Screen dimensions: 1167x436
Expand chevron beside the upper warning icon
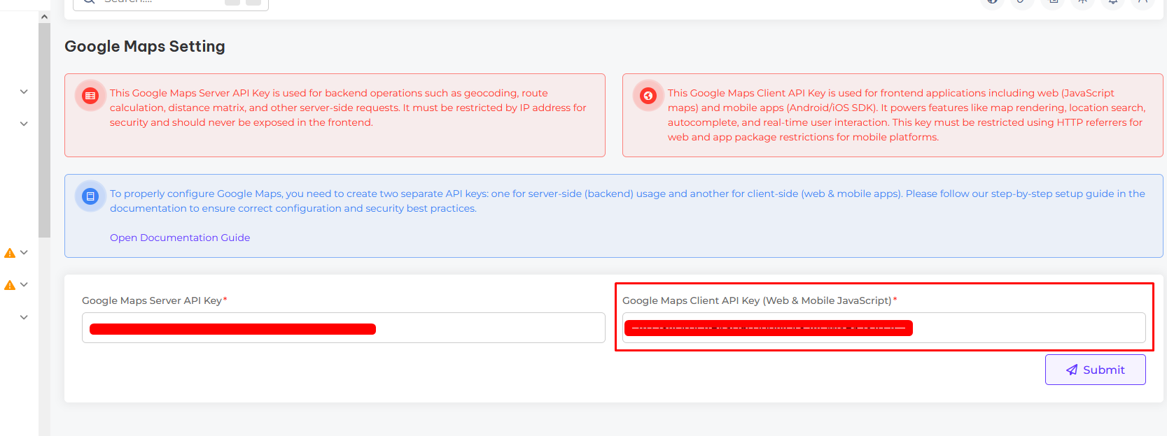(x=24, y=252)
